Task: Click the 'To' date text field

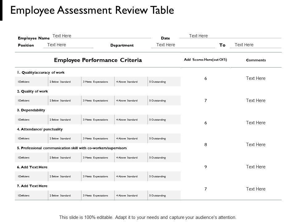Action: (244, 45)
